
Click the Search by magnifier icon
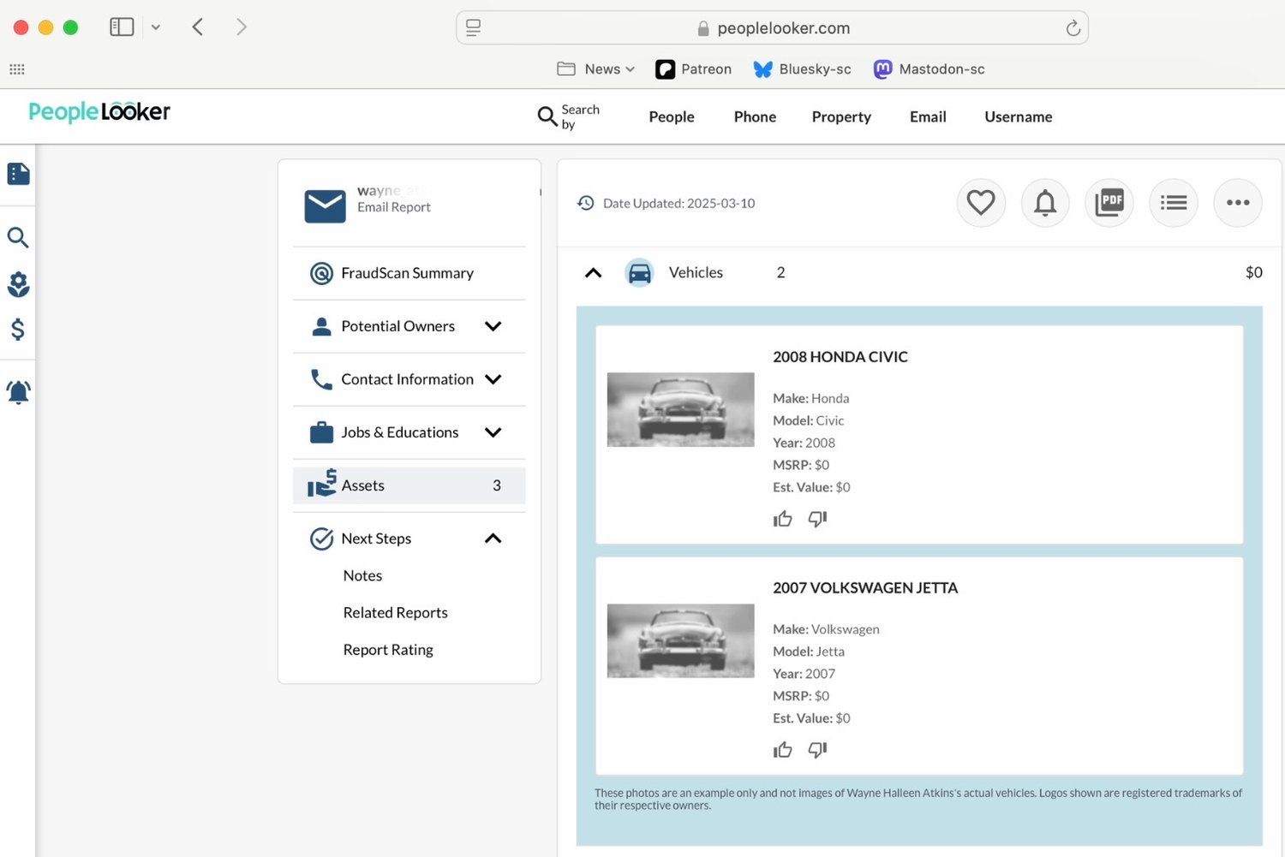pos(547,116)
